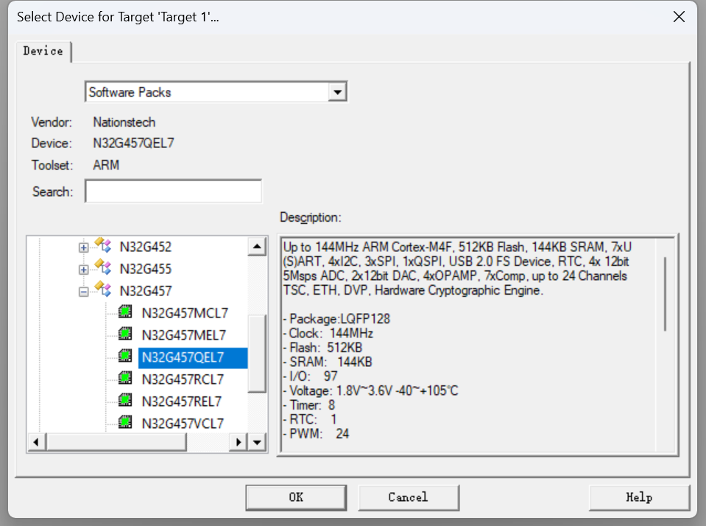Select the N32G457REL7 device
The image size is (706, 526).
tap(181, 401)
